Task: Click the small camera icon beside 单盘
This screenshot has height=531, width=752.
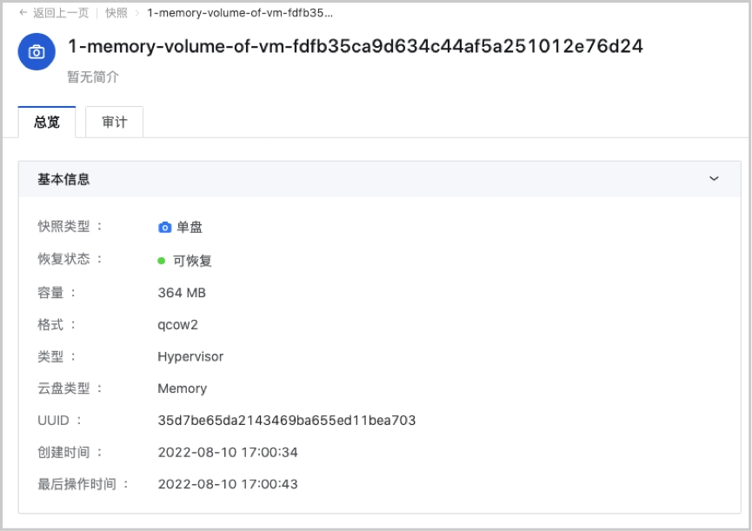Action: point(164,228)
